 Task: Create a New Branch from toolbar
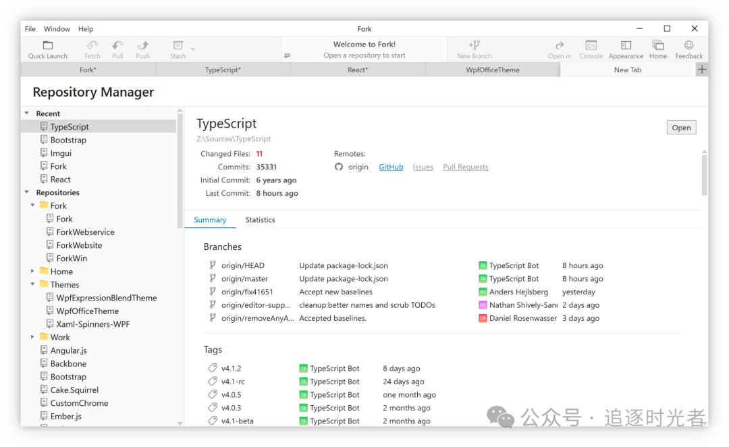point(474,46)
